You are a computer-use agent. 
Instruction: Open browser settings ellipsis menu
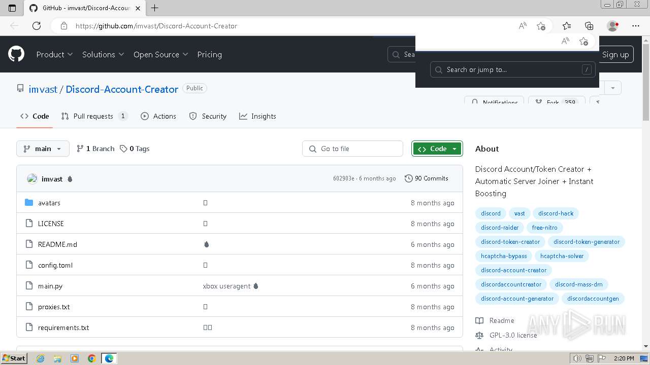click(636, 26)
